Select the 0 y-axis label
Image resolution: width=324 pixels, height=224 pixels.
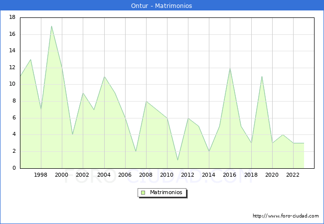[x=14, y=168]
